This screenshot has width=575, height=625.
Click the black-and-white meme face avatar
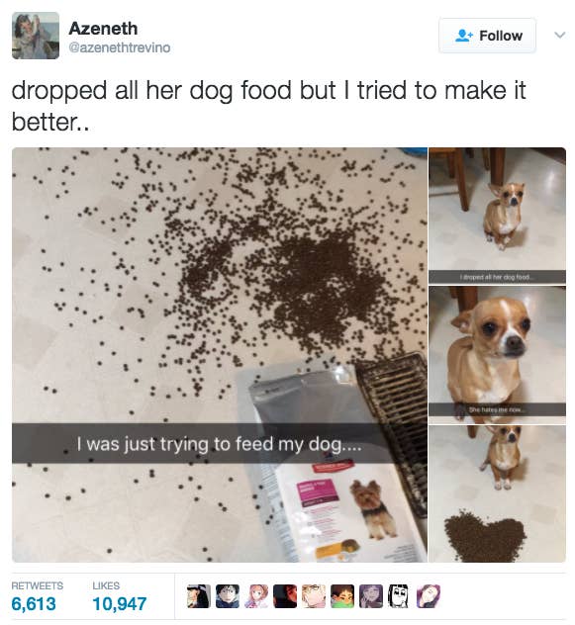[400, 596]
